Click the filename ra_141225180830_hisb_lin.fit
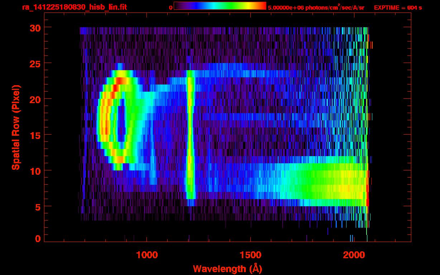440x275 pixels. click(x=74, y=7)
